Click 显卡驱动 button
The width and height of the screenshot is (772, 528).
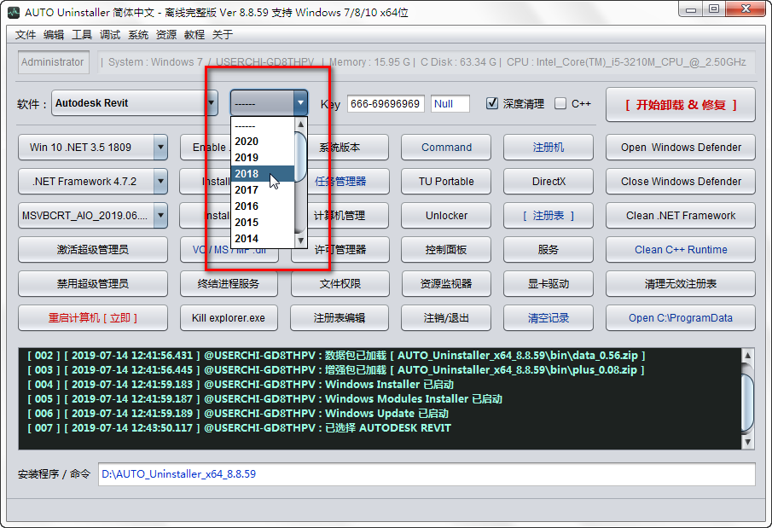point(549,284)
